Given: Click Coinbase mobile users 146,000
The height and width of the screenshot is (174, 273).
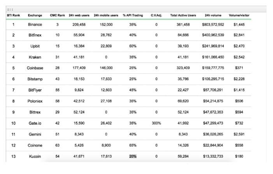Looking at the screenshot, I should point(106,68).
